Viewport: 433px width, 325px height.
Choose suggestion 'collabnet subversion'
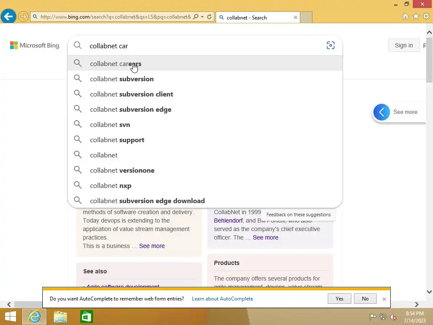tap(205, 79)
